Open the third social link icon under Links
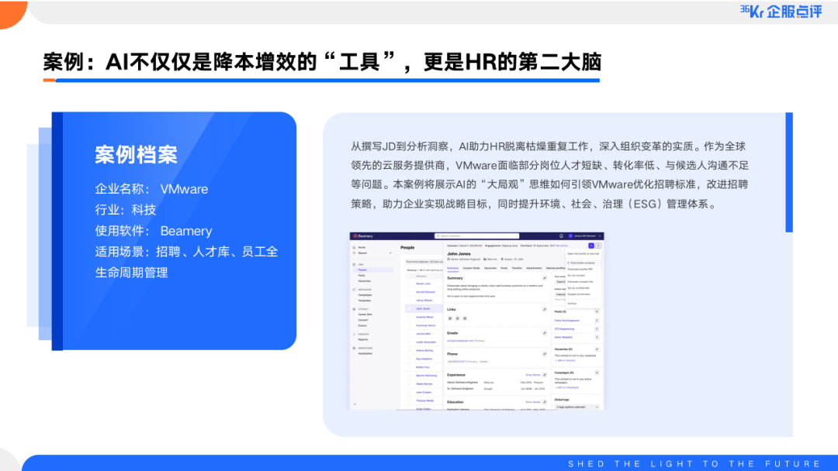Screen dimensions: 838x471 coord(465,318)
